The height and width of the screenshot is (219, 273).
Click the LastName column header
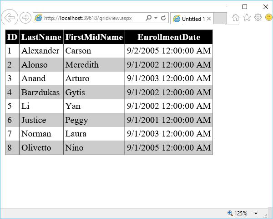(41, 37)
